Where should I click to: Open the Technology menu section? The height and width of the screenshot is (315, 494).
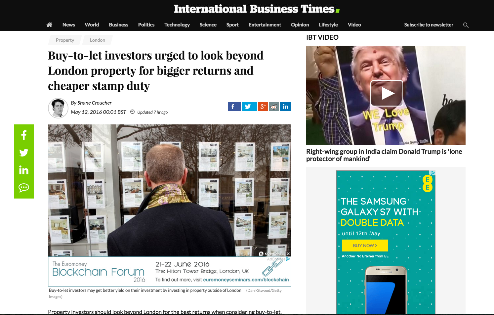pos(177,25)
